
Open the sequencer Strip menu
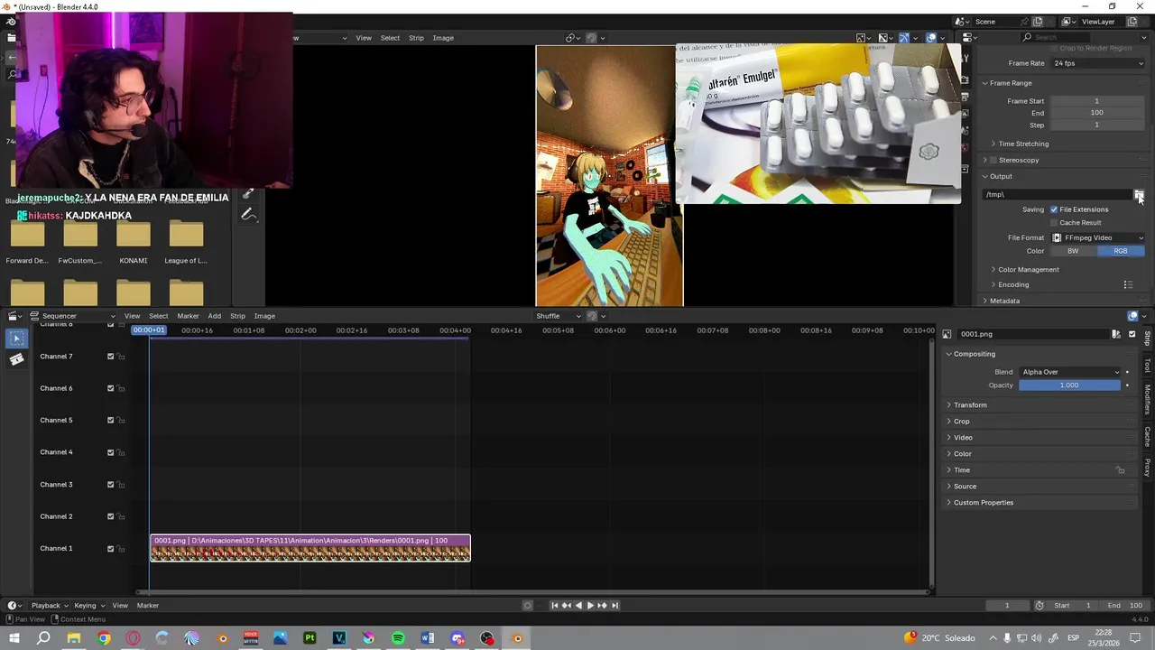(237, 316)
